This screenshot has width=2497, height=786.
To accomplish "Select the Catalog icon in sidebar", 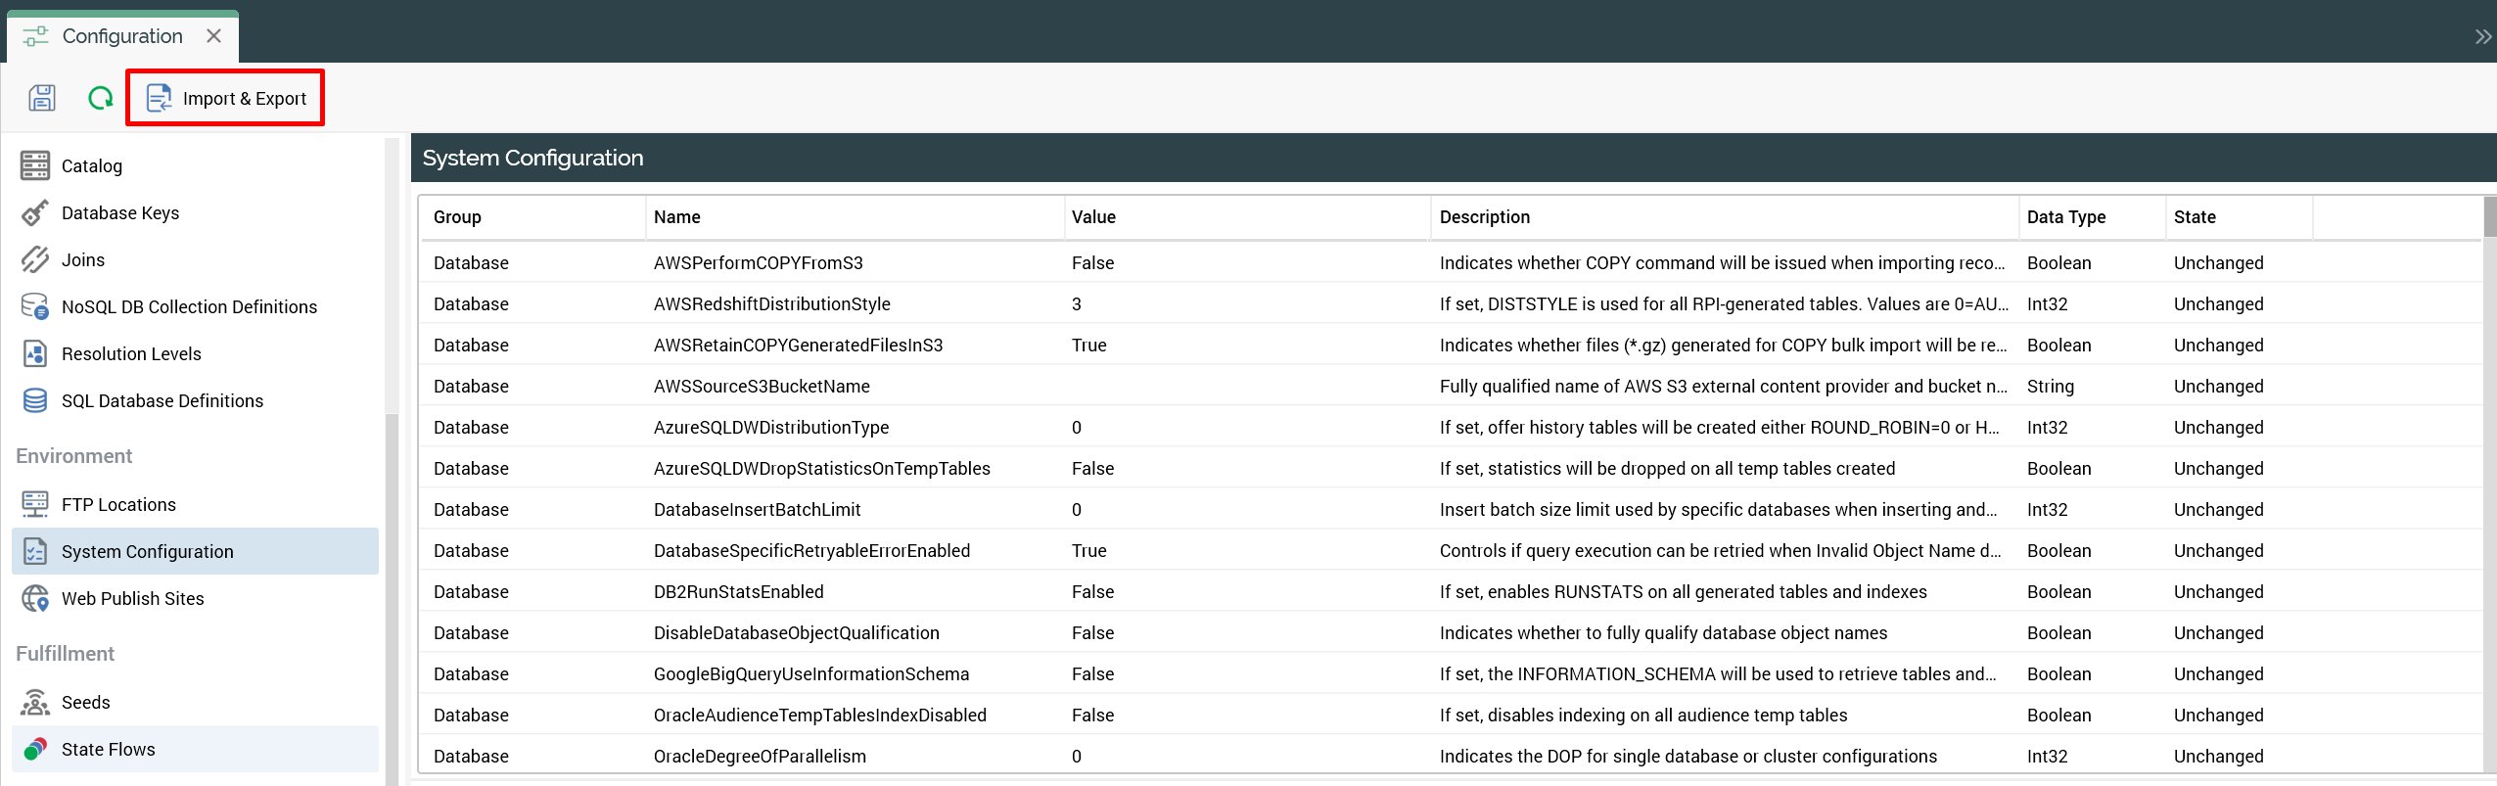I will tap(35, 165).
